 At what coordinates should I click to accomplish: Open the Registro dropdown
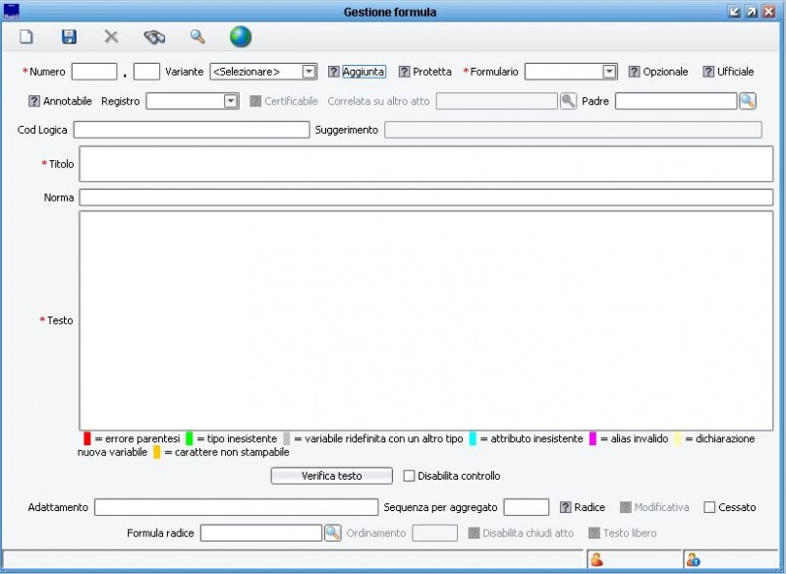coord(230,101)
